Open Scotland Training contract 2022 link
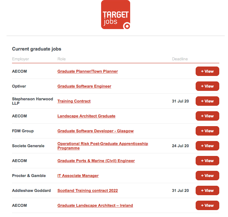This screenshot has width=228, height=217. (88, 191)
